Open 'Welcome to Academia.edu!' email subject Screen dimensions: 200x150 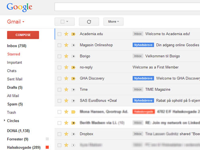(168, 34)
